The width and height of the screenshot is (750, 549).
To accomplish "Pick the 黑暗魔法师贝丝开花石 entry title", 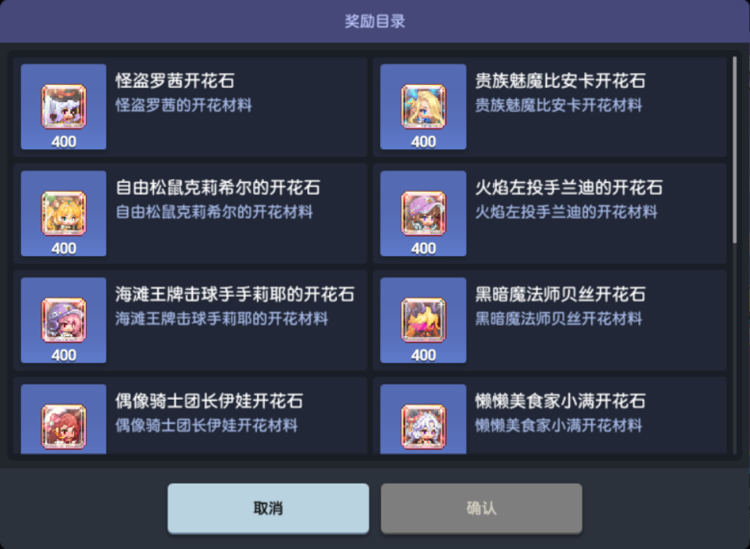I will [560, 295].
